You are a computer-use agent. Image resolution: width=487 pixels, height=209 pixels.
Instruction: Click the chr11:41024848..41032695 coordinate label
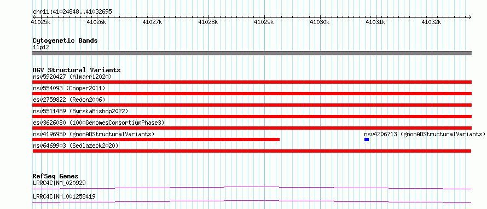point(72,12)
